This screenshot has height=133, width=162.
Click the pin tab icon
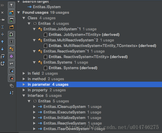pos(2,20)
